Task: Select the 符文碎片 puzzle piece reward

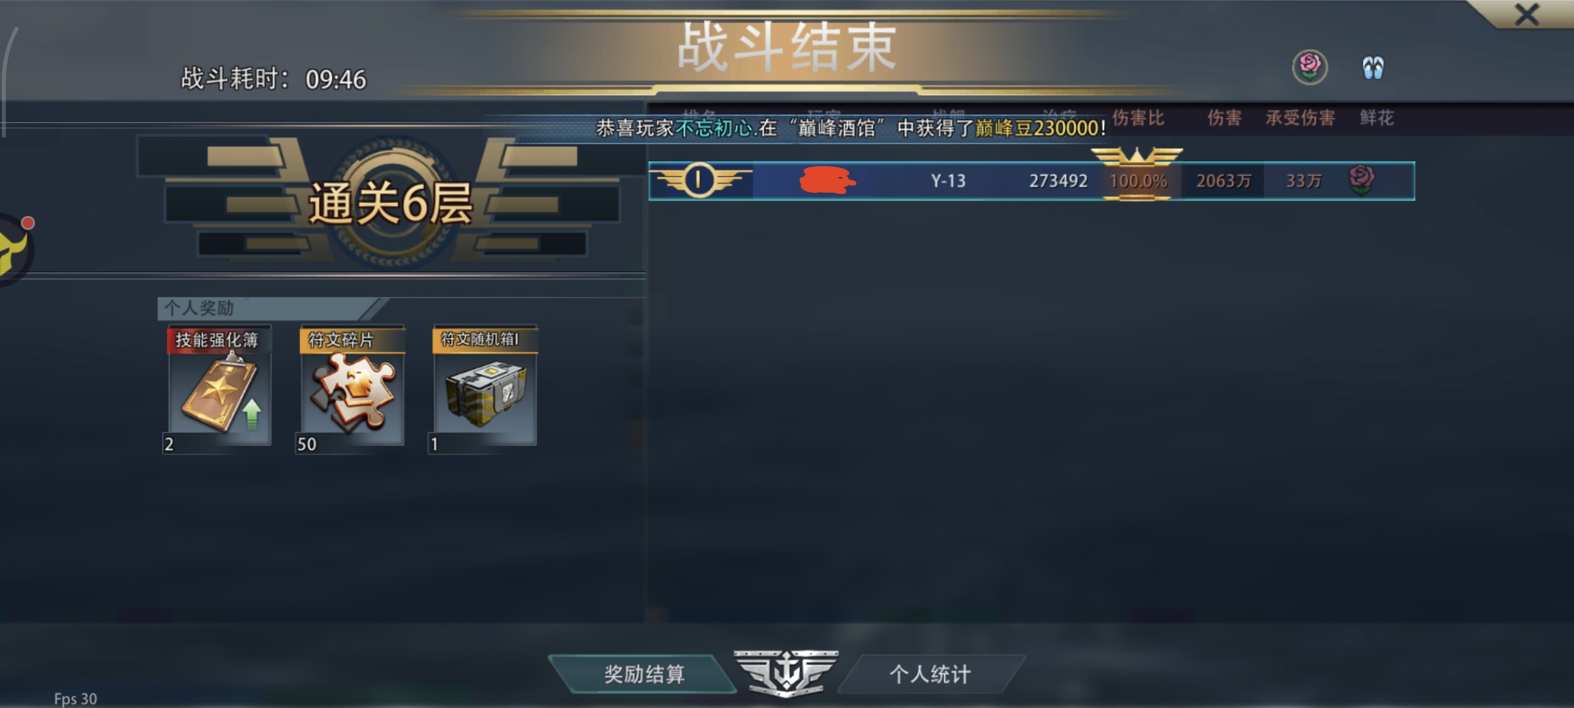Action: click(351, 387)
